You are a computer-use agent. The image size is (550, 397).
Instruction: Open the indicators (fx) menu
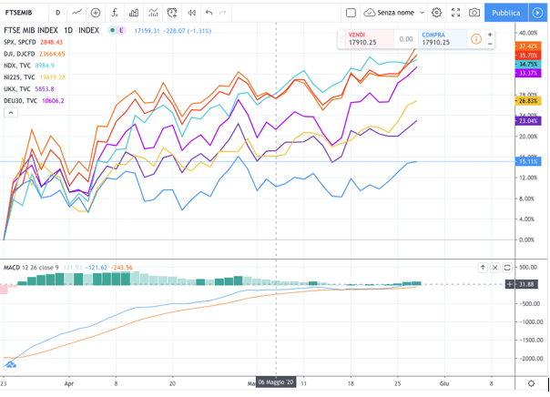115,13
